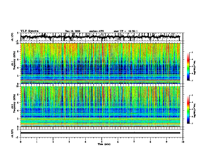Click the "start UT = 10:30: 1" text

click(126, 31)
